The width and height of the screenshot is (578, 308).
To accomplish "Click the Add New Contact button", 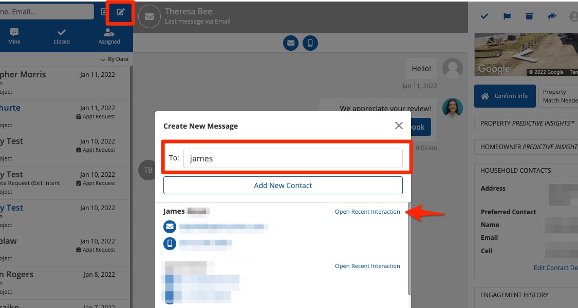I will (283, 186).
